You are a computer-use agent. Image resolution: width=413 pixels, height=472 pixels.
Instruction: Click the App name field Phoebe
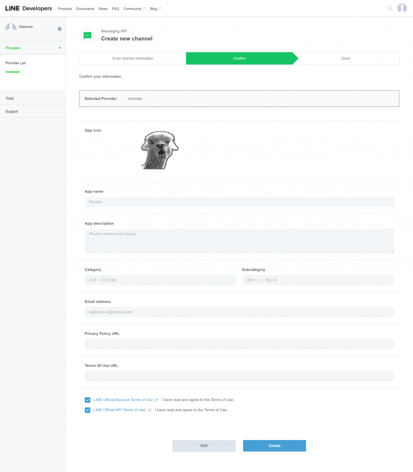(x=239, y=202)
